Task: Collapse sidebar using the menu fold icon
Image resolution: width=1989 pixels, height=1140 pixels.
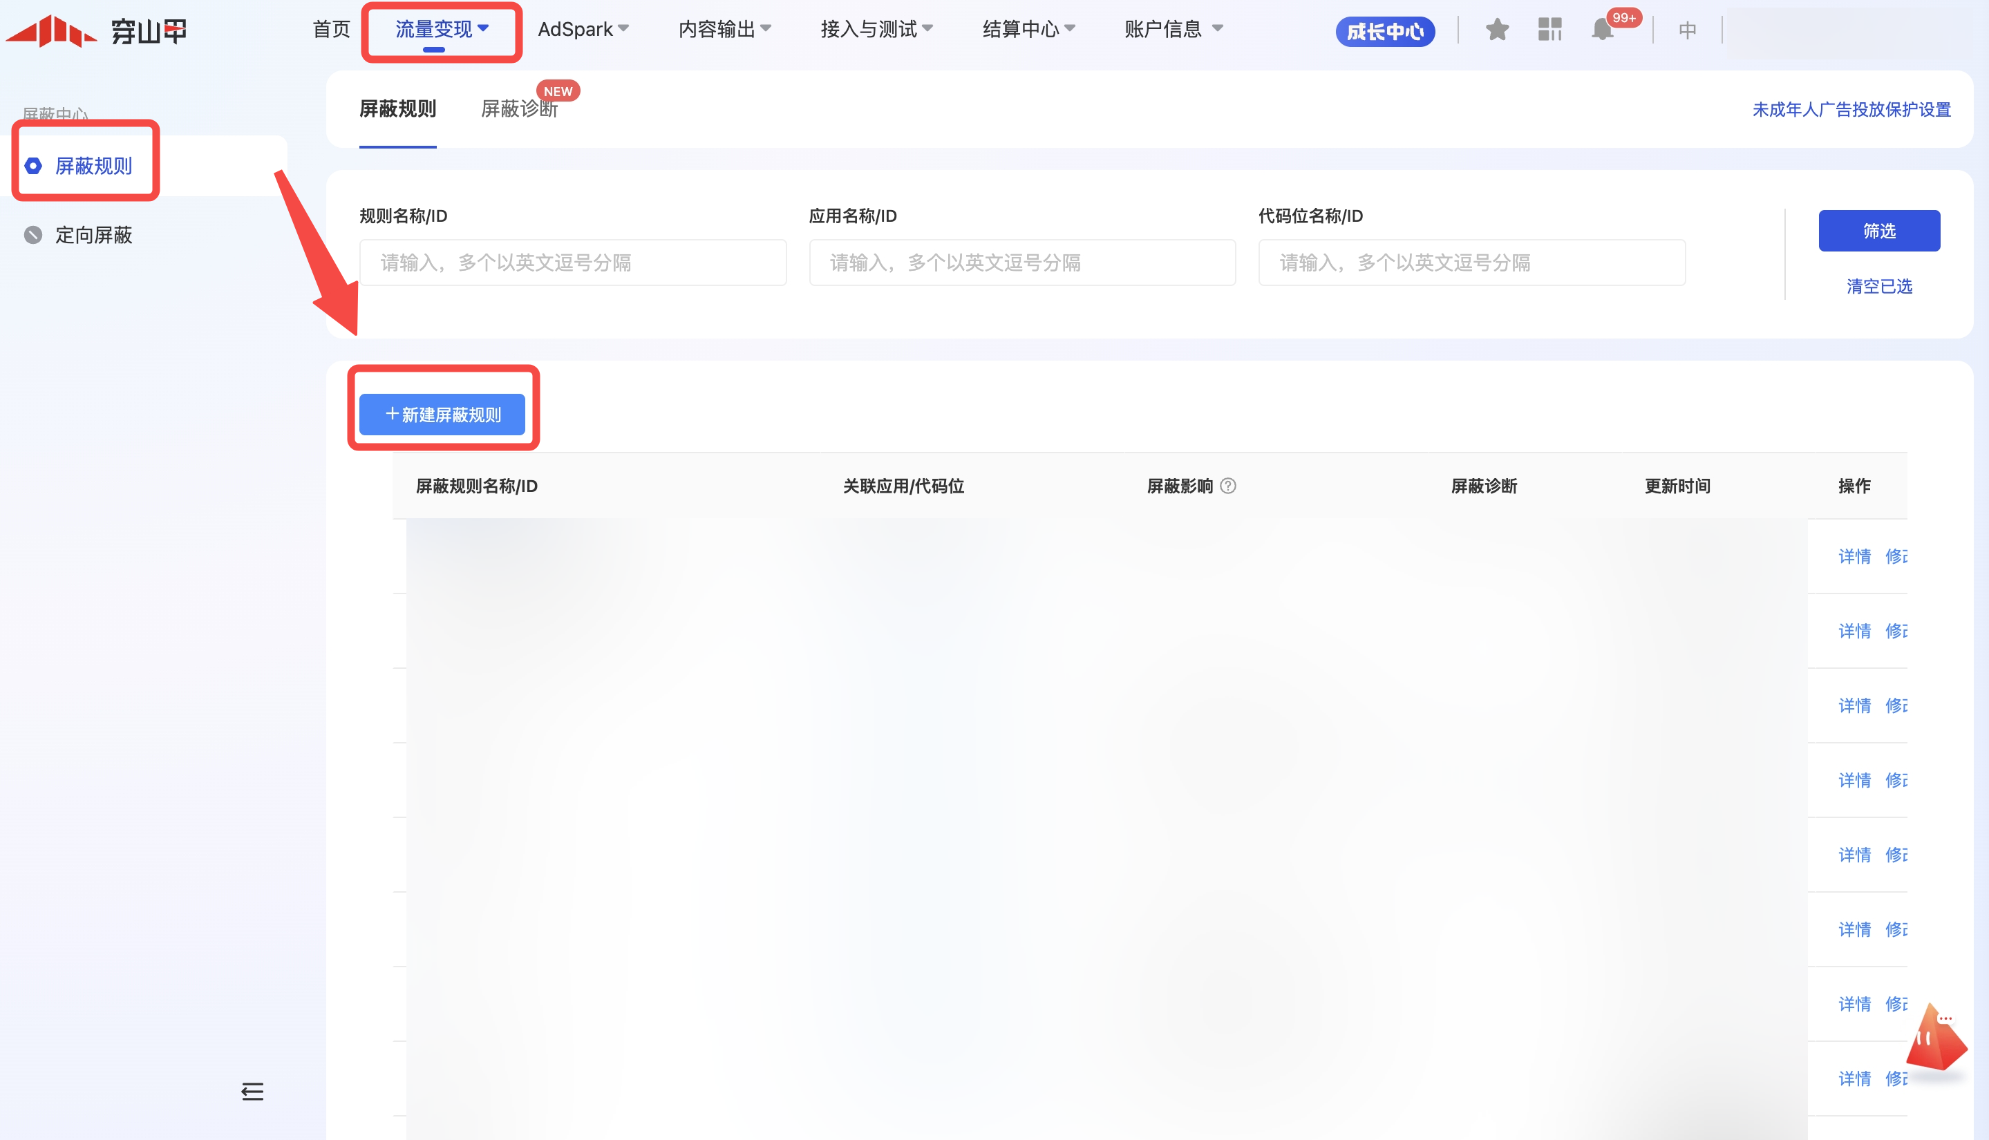Action: 252,1091
